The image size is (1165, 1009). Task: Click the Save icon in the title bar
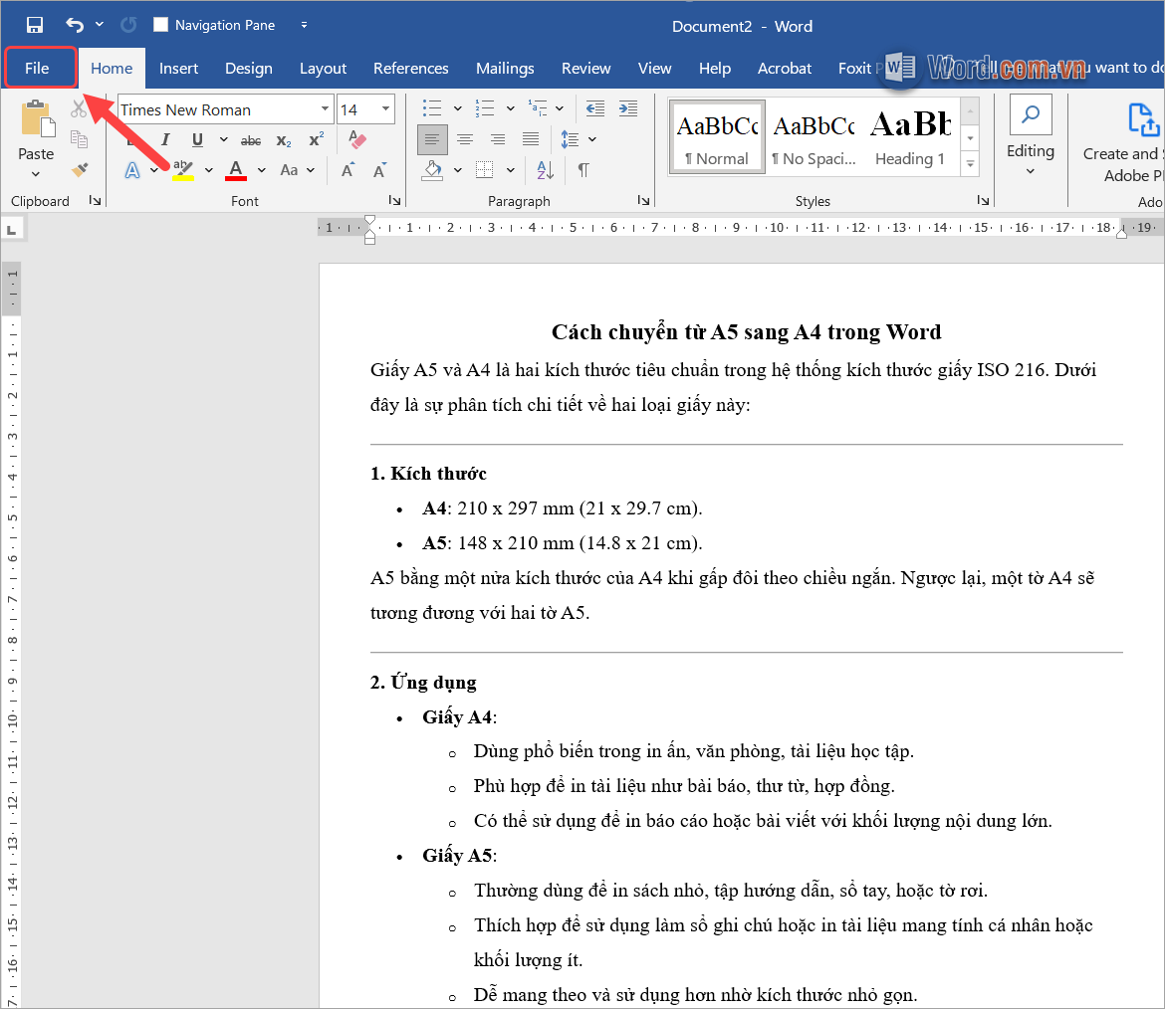tap(34, 25)
